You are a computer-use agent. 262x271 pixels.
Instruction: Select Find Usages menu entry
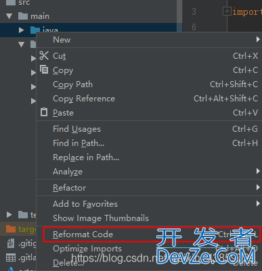pos(149,129)
